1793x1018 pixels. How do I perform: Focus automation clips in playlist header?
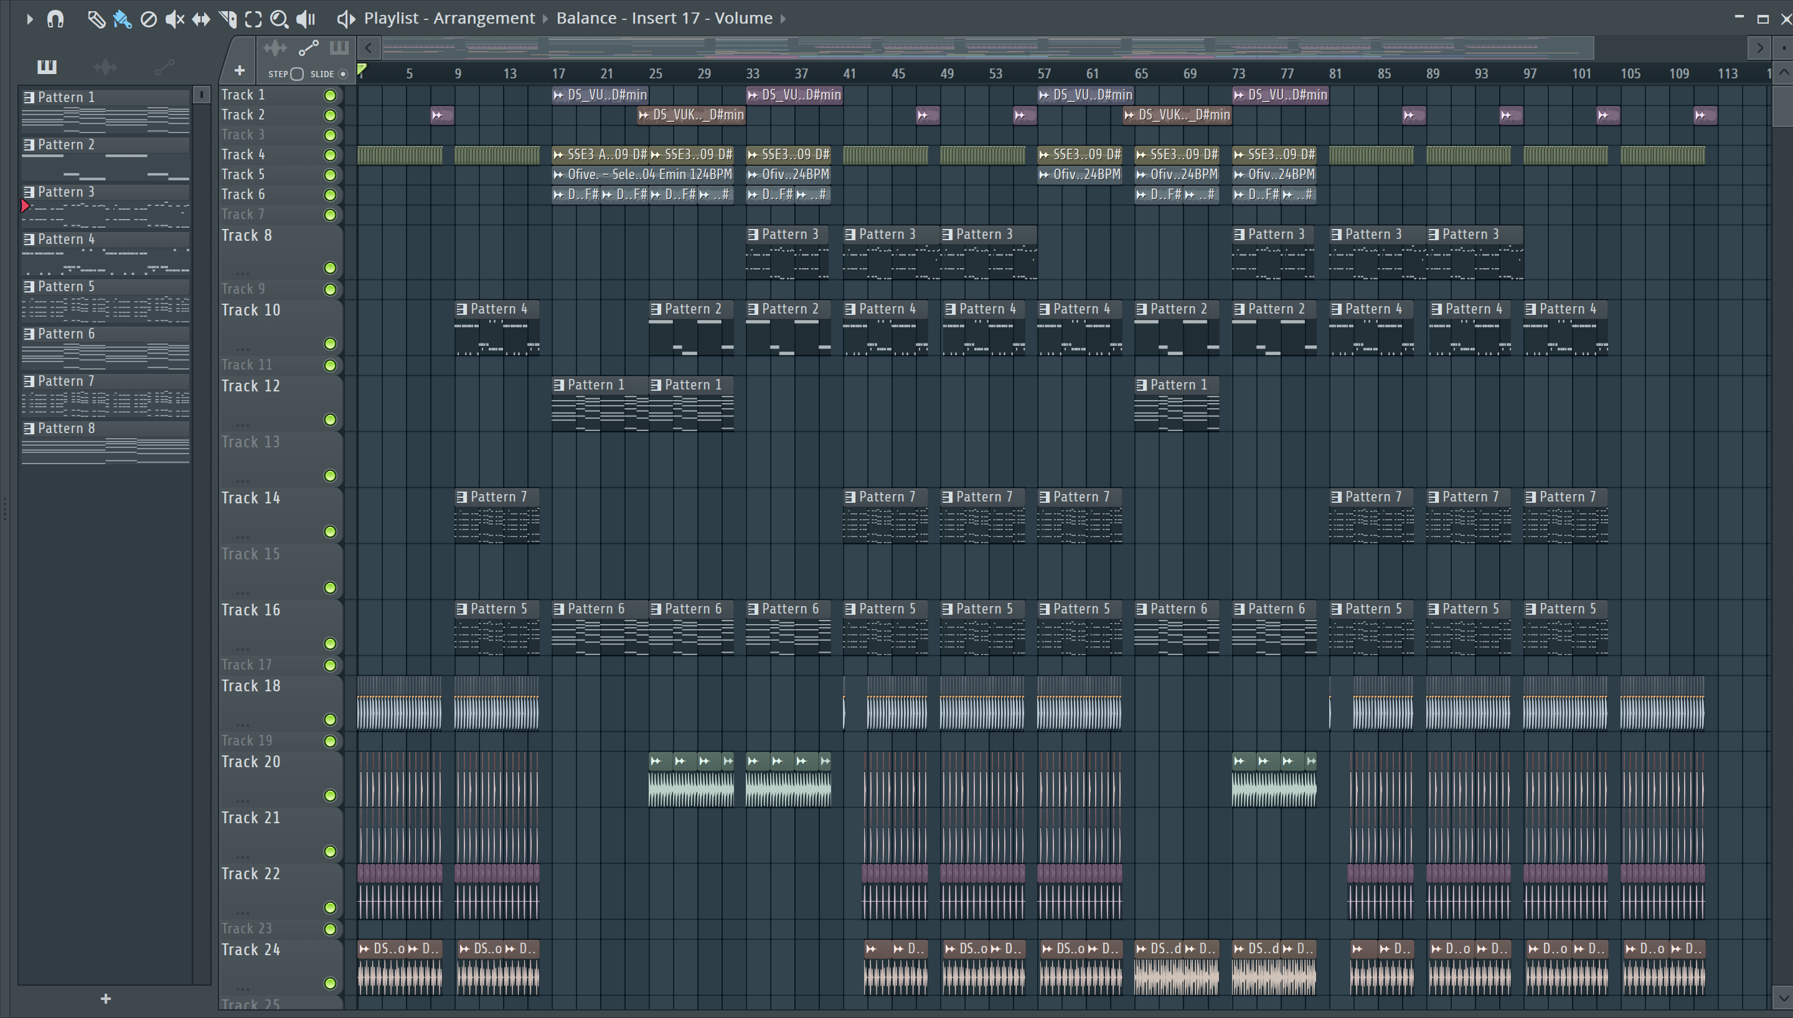coord(308,47)
